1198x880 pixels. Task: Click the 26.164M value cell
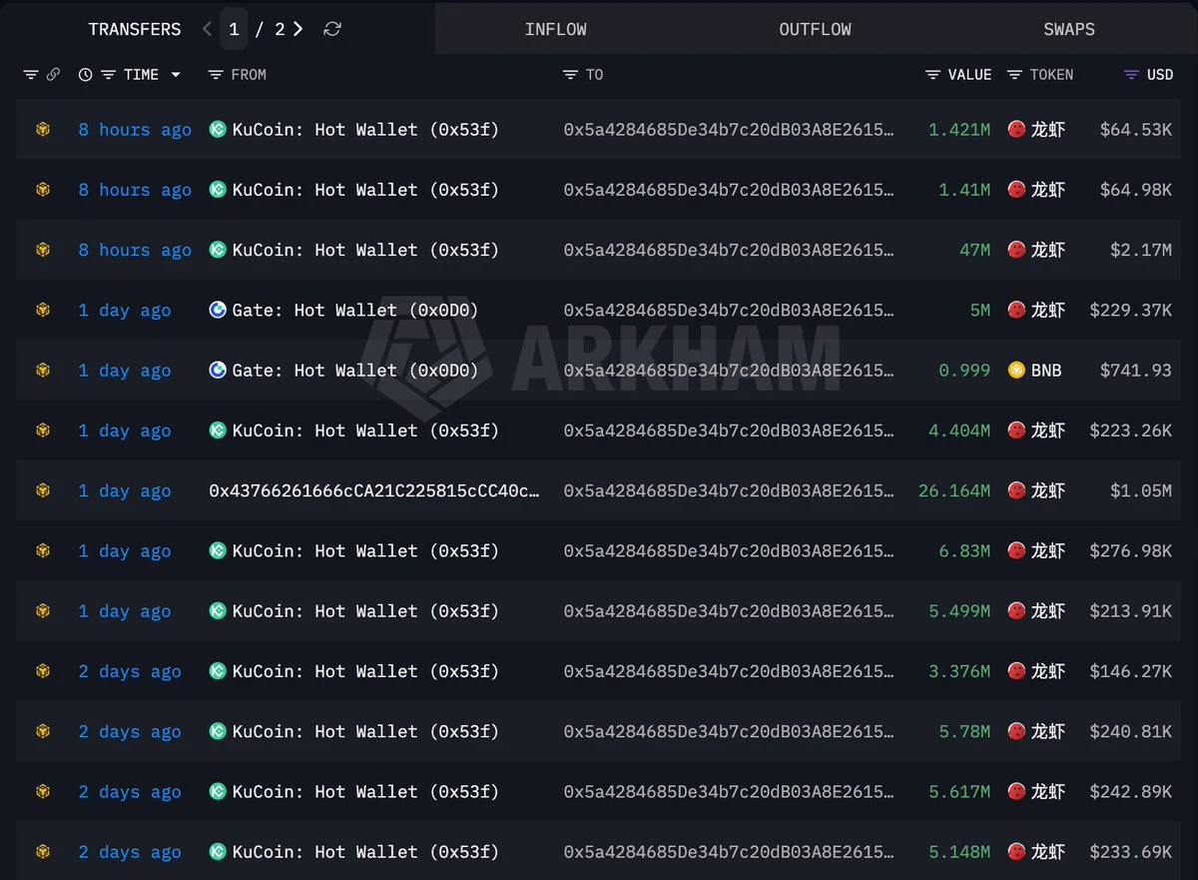click(954, 490)
